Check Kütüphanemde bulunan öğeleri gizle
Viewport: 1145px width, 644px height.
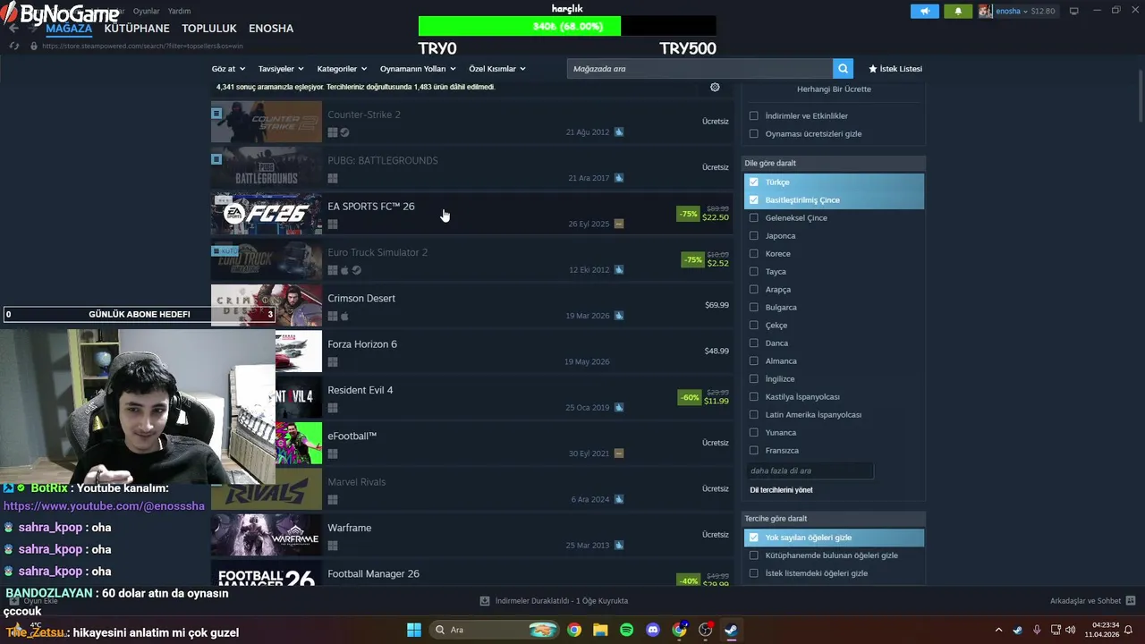point(753,555)
